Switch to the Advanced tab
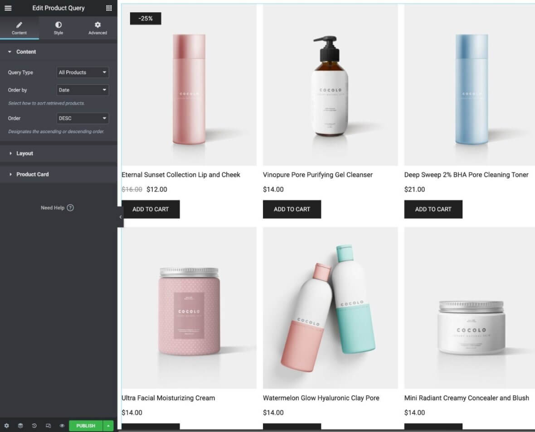535x432 pixels. [x=97, y=28]
